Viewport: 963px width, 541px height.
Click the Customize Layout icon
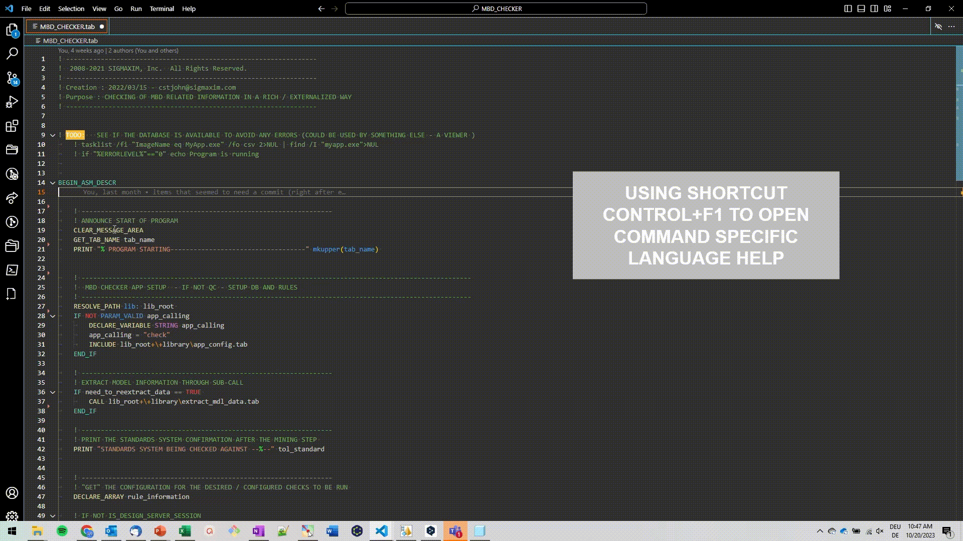(x=887, y=9)
